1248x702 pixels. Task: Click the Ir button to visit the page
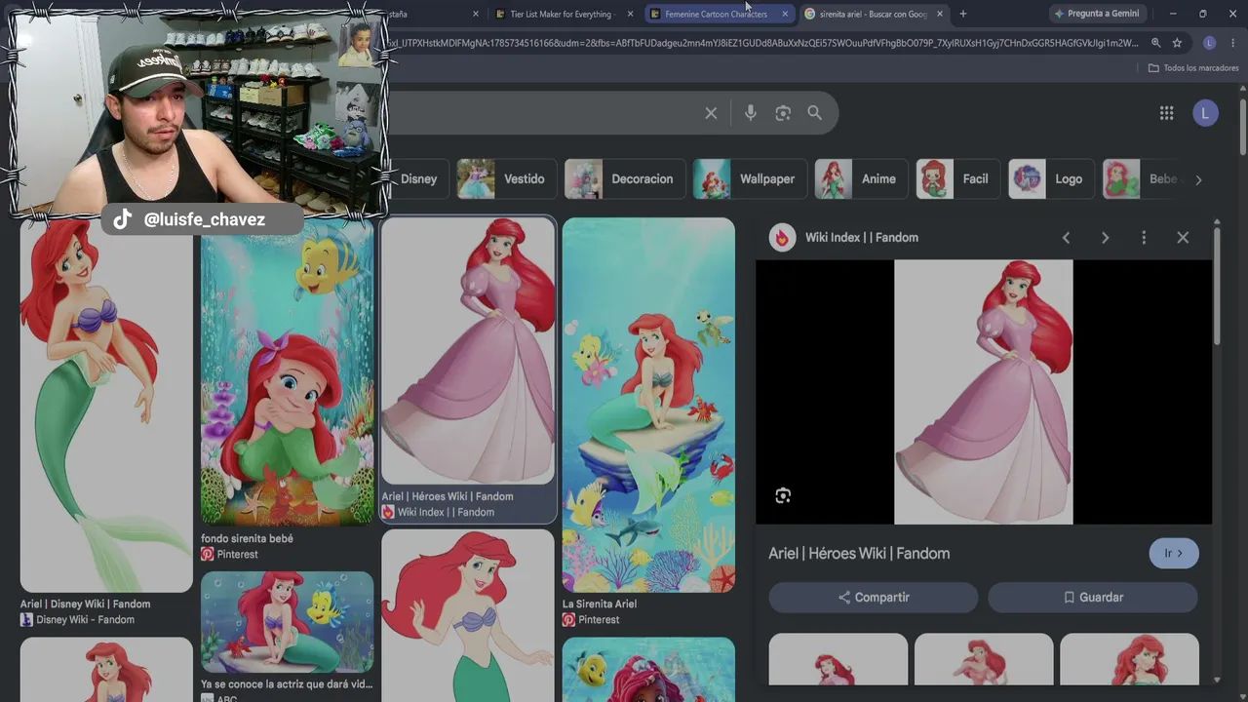(x=1174, y=554)
